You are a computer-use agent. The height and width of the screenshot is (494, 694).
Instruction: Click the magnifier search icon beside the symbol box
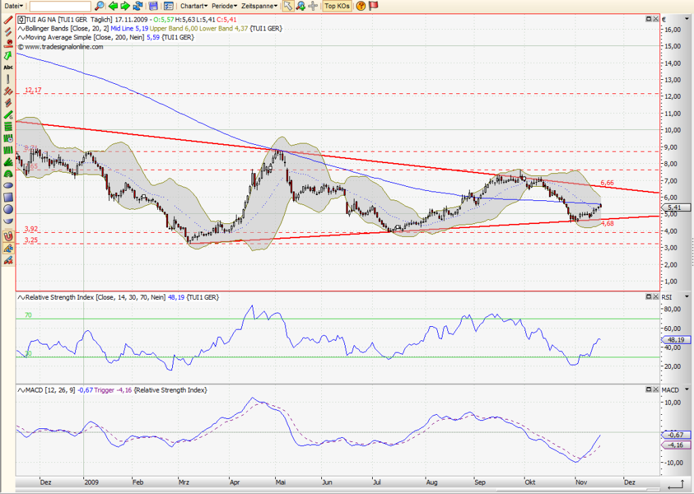100,5
